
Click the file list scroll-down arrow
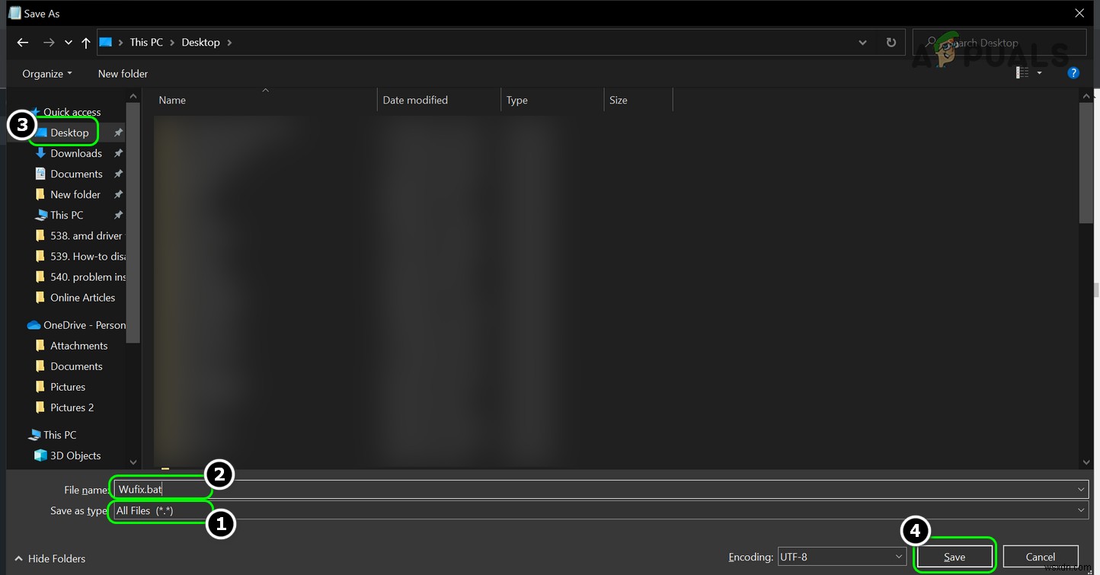point(1086,462)
